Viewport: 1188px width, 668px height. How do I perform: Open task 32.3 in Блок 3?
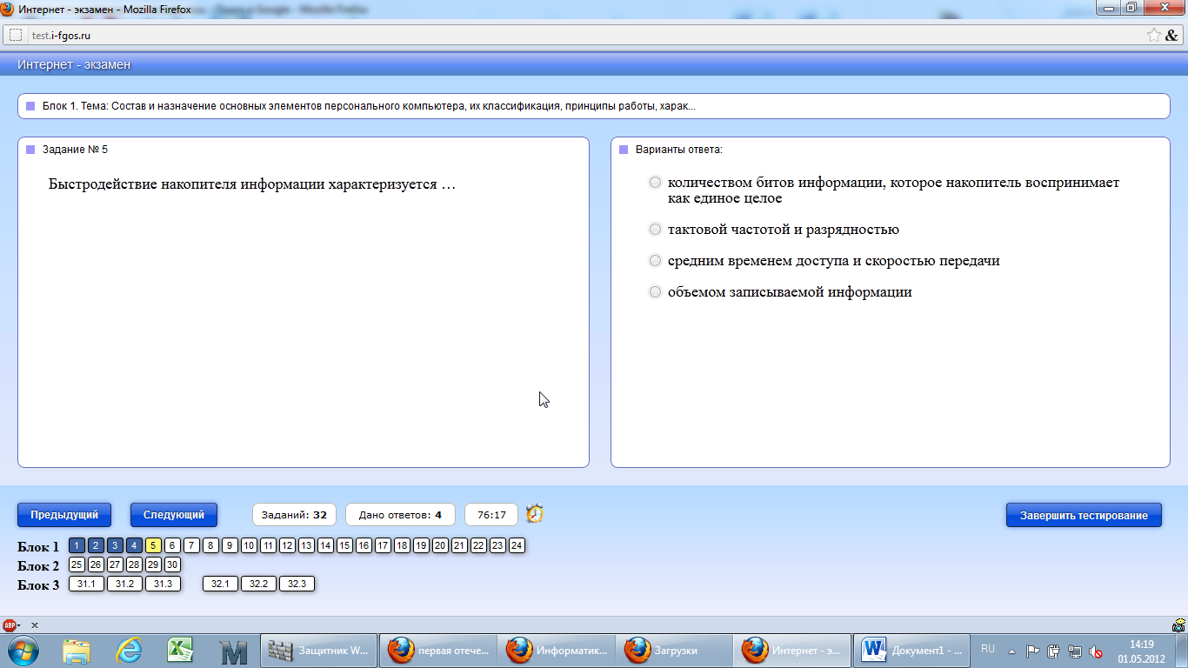click(297, 584)
